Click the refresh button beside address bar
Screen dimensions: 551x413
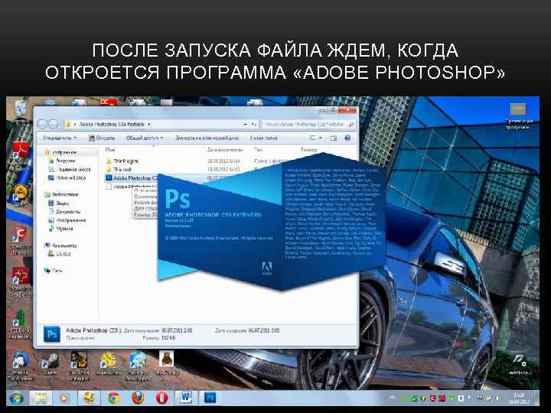(254, 124)
